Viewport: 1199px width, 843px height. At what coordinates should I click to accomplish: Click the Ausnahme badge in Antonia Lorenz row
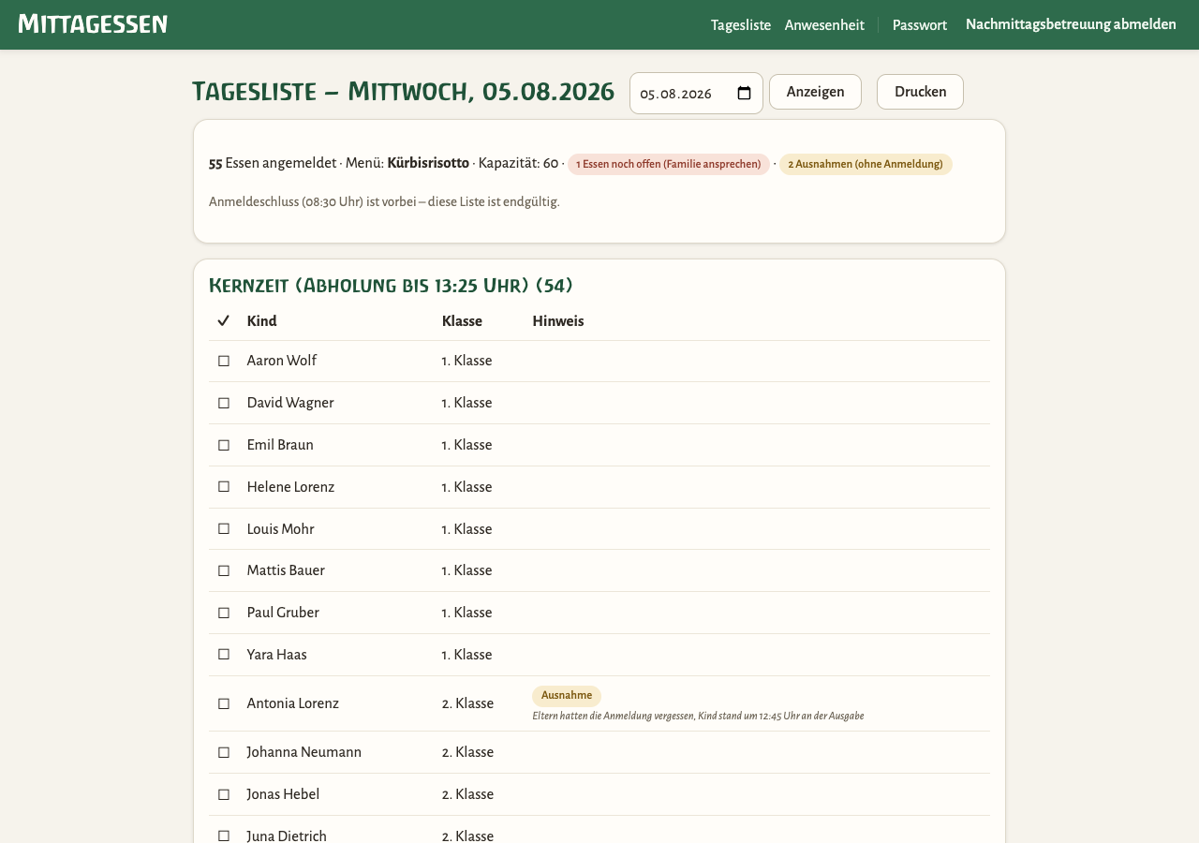click(567, 696)
